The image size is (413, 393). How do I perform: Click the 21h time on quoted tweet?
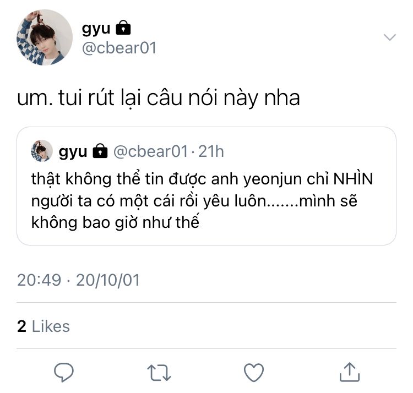coord(211,151)
